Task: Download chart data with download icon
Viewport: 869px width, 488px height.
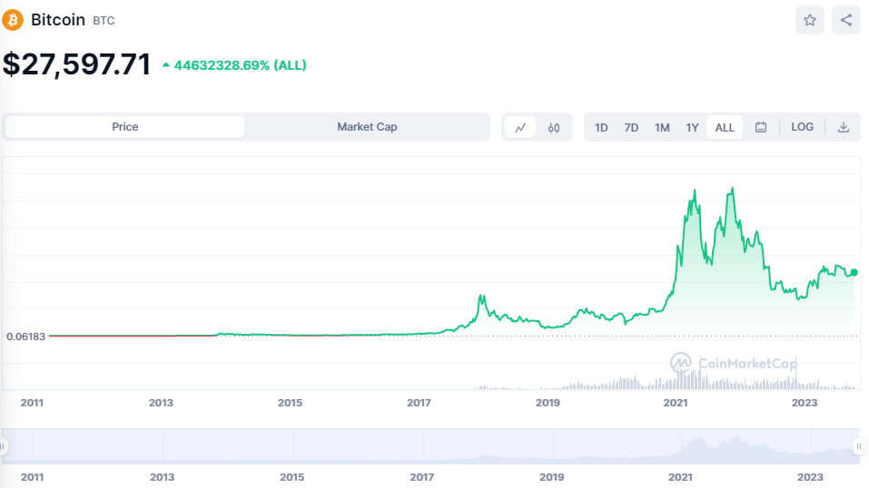Action: 843,127
